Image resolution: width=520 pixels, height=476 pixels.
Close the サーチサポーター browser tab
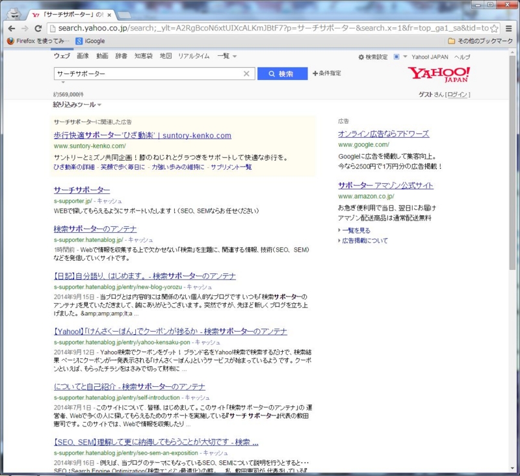coord(109,15)
